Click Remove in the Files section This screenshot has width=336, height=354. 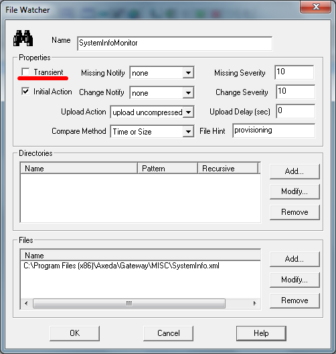pyautogui.click(x=295, y=300)
